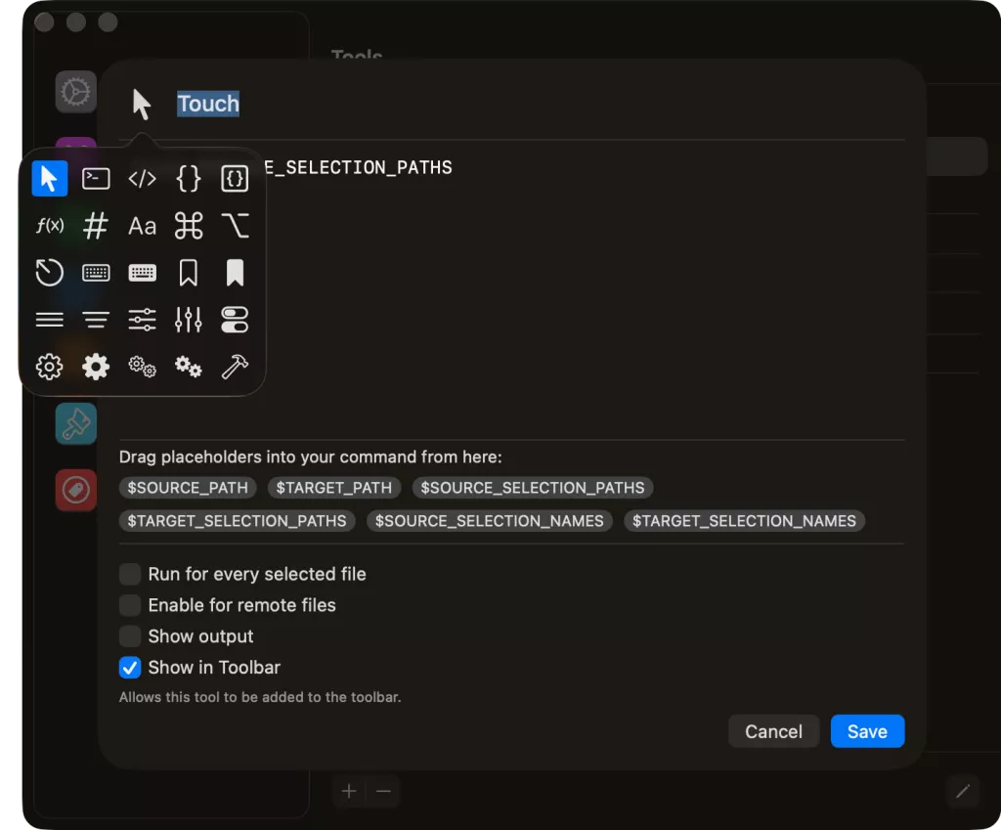Choose the boxed curly braces icon

coord(235,179)
